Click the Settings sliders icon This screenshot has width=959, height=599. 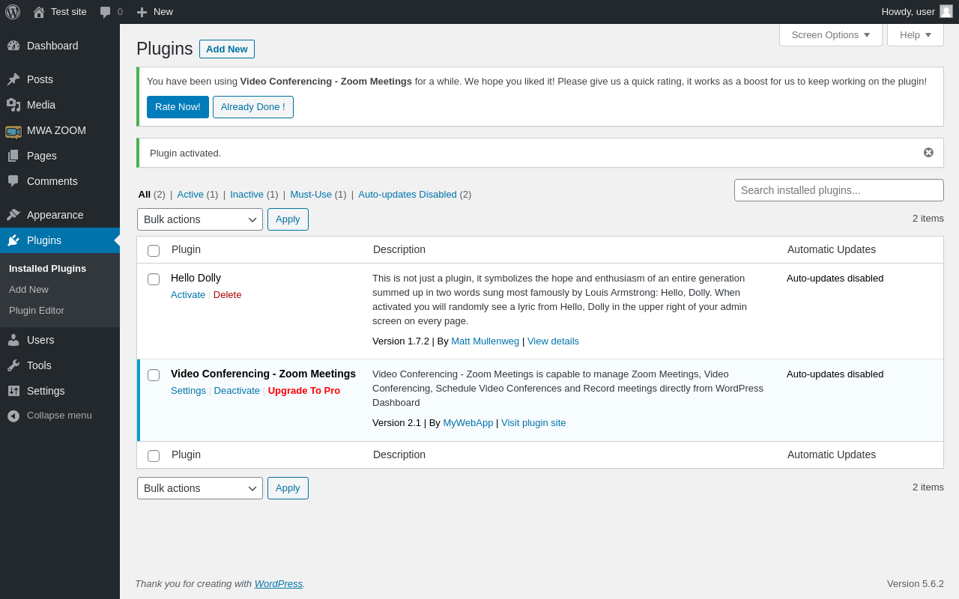point(13,391)
